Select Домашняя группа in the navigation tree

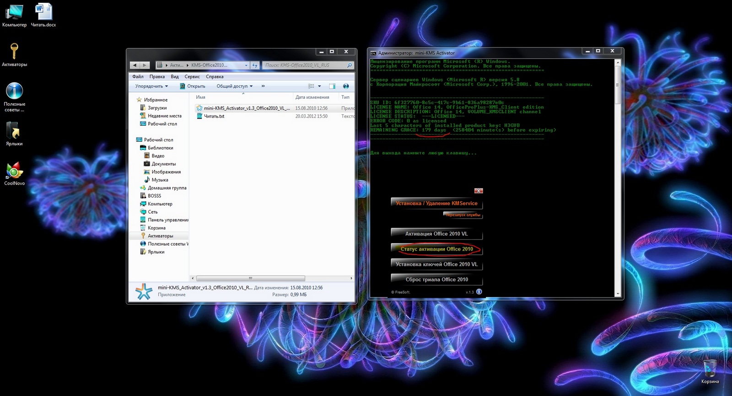(x=167, y=188)
